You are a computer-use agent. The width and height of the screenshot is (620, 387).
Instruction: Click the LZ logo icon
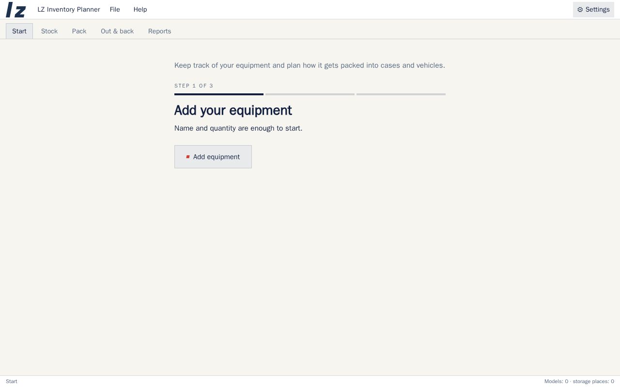[16, 10]
